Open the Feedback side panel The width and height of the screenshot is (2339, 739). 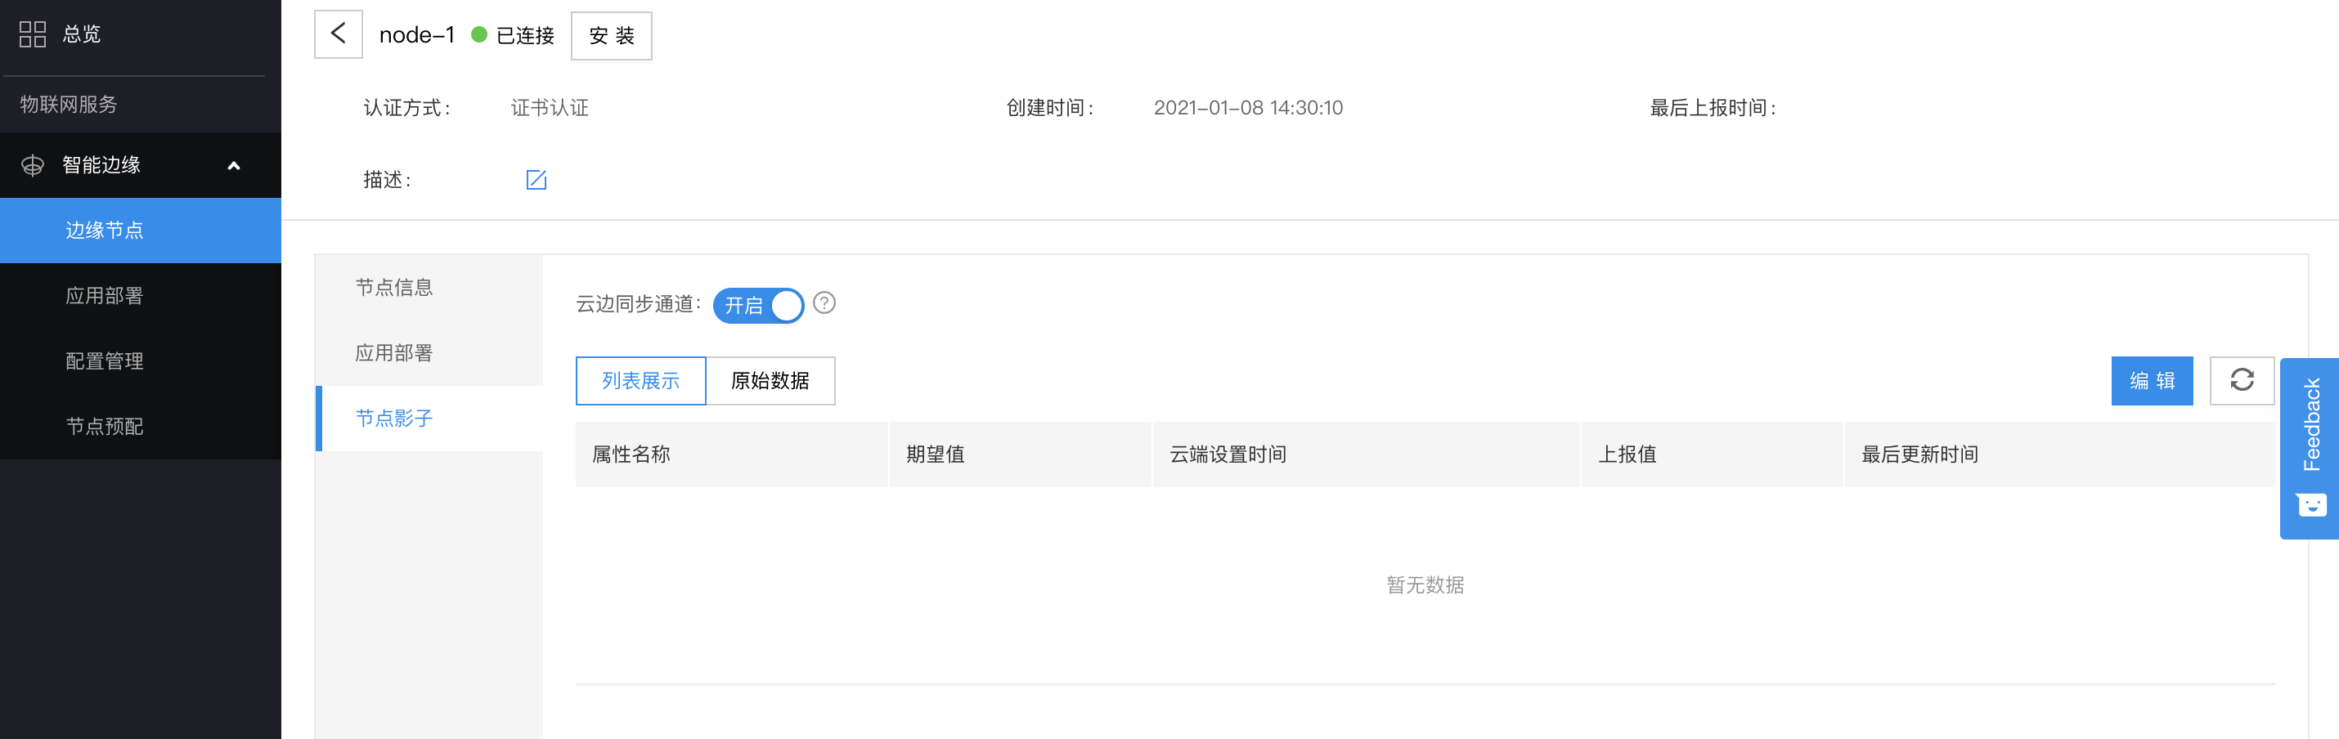coord(2310,448)
